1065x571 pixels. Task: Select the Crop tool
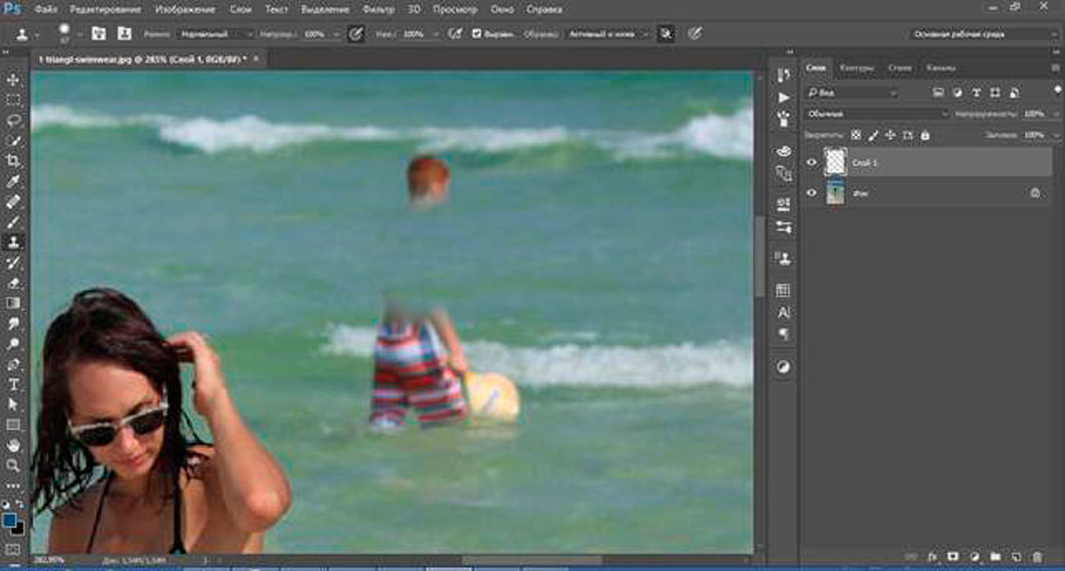[13, 161]
